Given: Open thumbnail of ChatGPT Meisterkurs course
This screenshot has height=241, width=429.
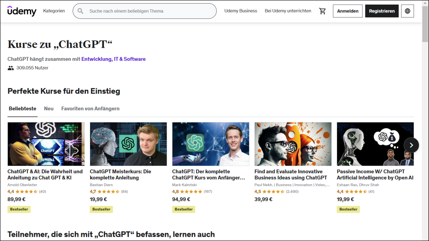Looking at the screenshot, I should click(128, 144).
